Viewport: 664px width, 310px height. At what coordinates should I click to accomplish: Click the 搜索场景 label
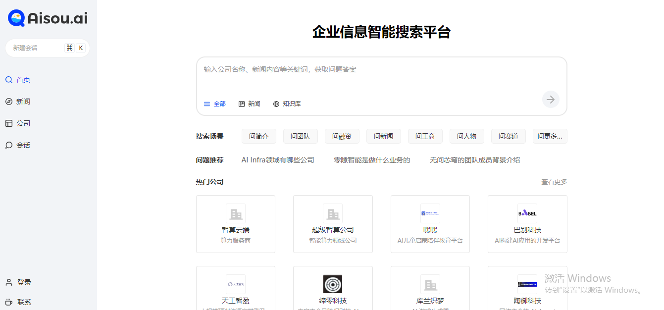(210, 136)
